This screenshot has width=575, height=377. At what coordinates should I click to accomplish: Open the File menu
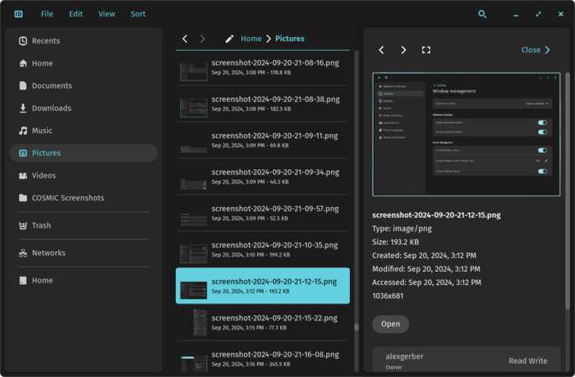click(47, 14)
